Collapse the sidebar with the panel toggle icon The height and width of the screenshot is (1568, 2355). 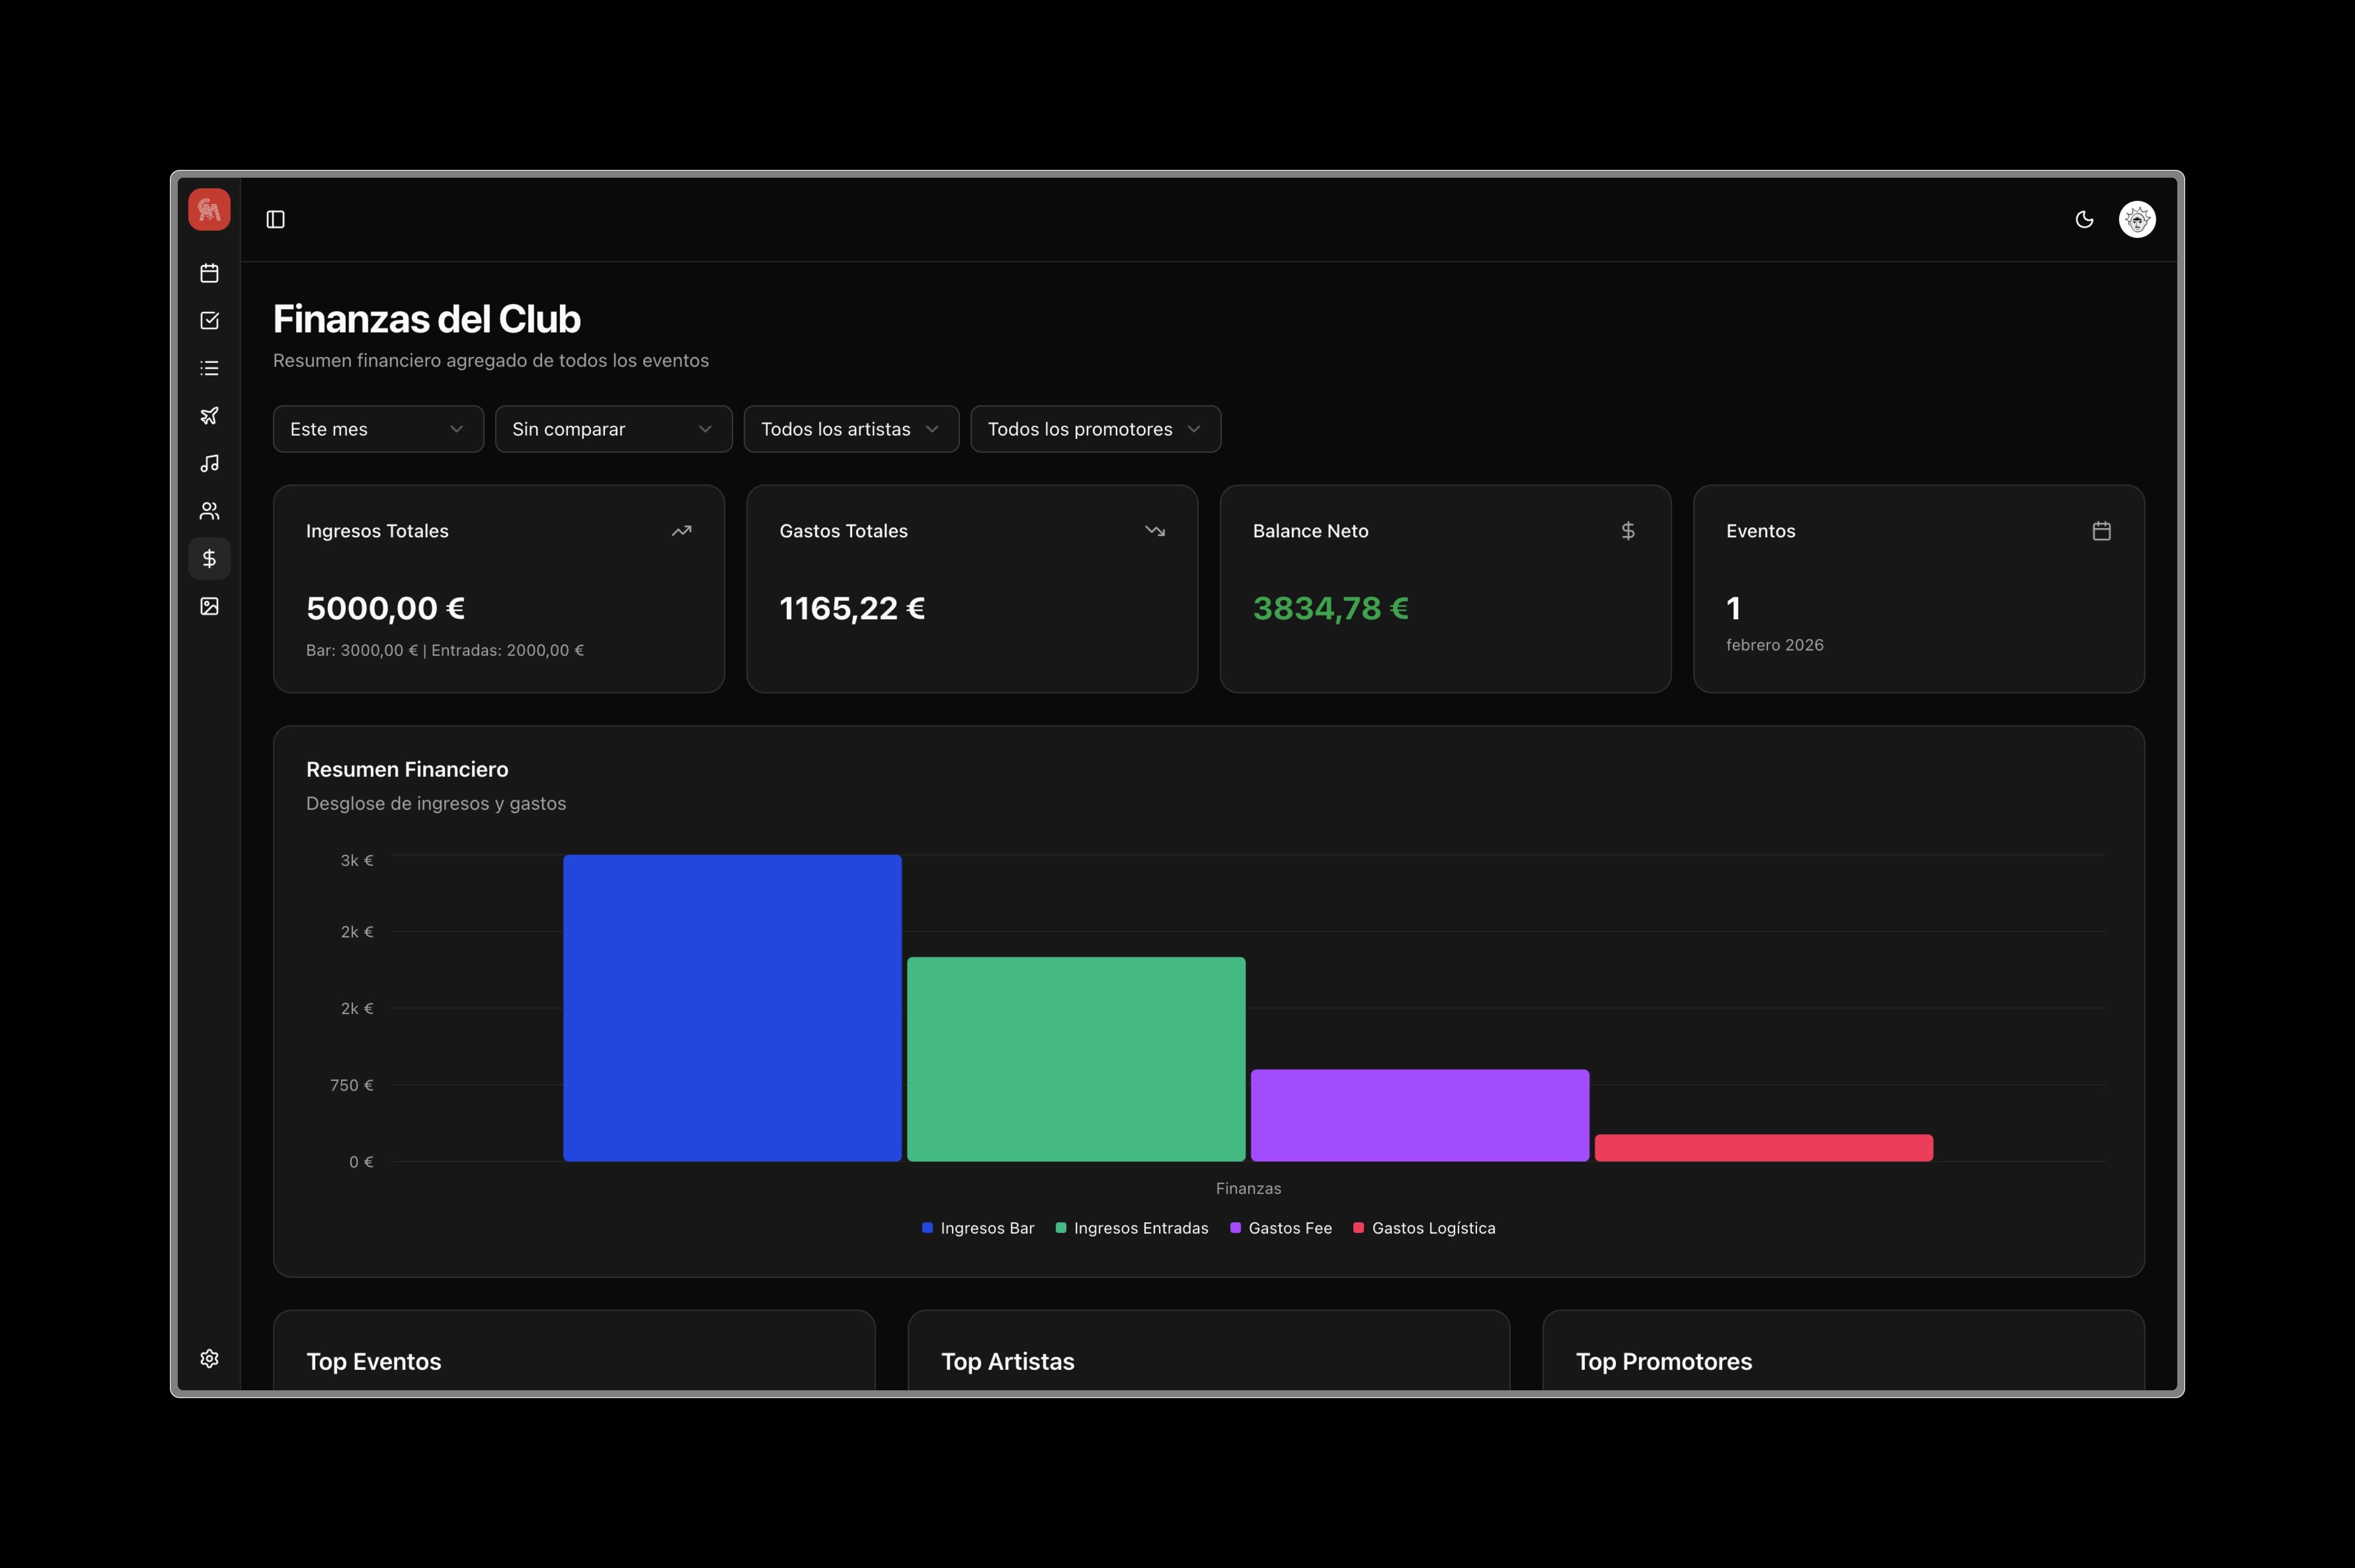(276, 219)
